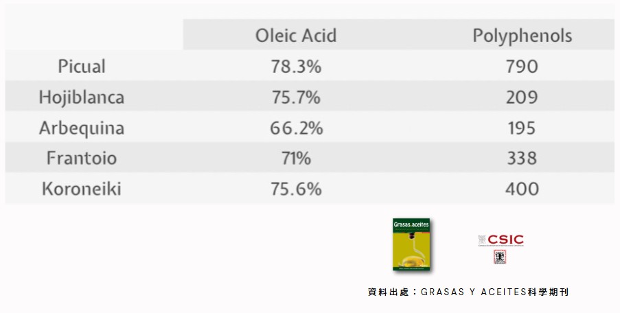Screen dimensions: 620x313
Task: Click the GRASAS Y ACEITES source caption
Action: point(468,292)
